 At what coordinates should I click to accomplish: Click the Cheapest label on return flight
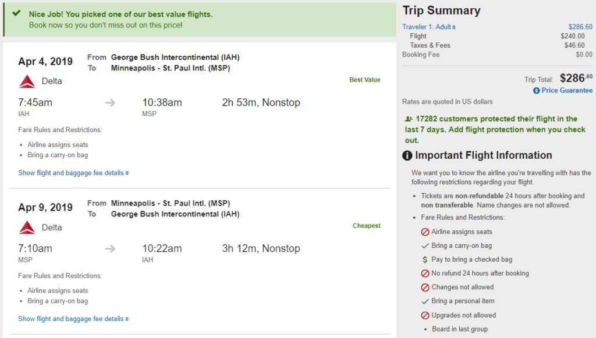click(x=366, y=226)
